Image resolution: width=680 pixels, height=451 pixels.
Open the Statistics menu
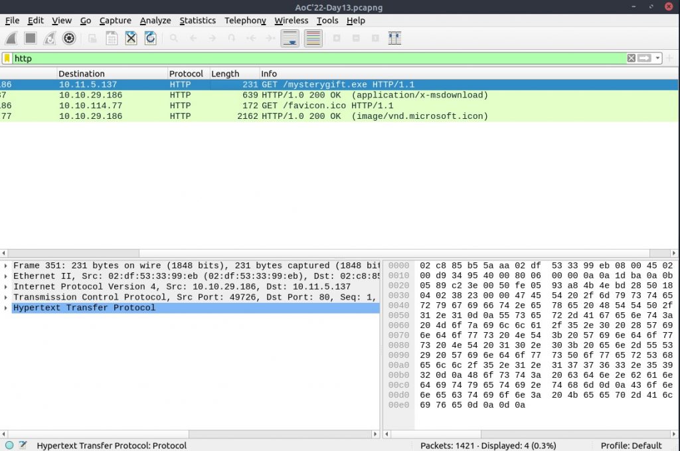click(197, 21)
